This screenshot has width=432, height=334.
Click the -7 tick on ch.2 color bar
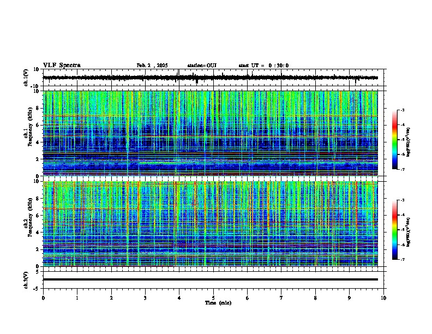(x=402, y=259)
